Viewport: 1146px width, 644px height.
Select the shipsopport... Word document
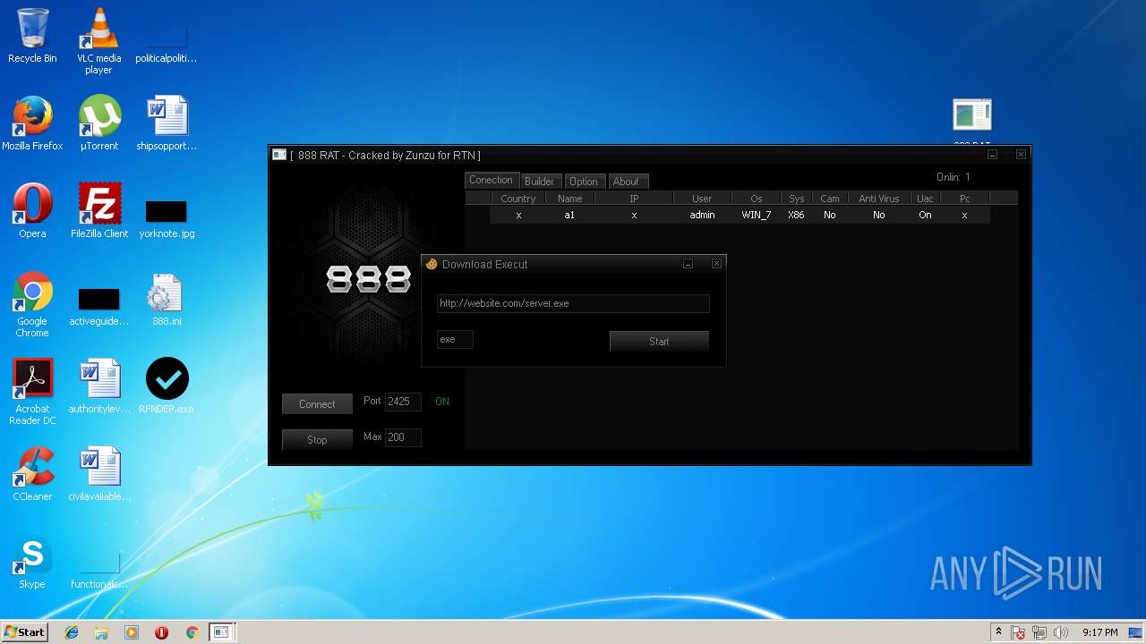point(167,123)
